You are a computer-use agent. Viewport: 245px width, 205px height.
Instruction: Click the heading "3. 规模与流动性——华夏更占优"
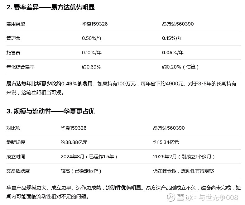click(50, 111)
